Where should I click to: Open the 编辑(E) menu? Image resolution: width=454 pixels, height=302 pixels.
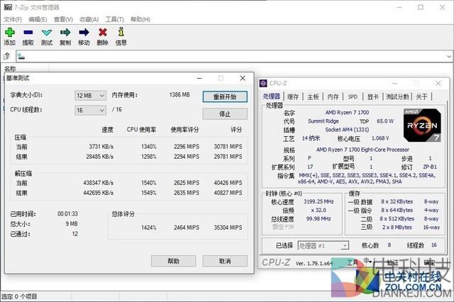(38, 19)
